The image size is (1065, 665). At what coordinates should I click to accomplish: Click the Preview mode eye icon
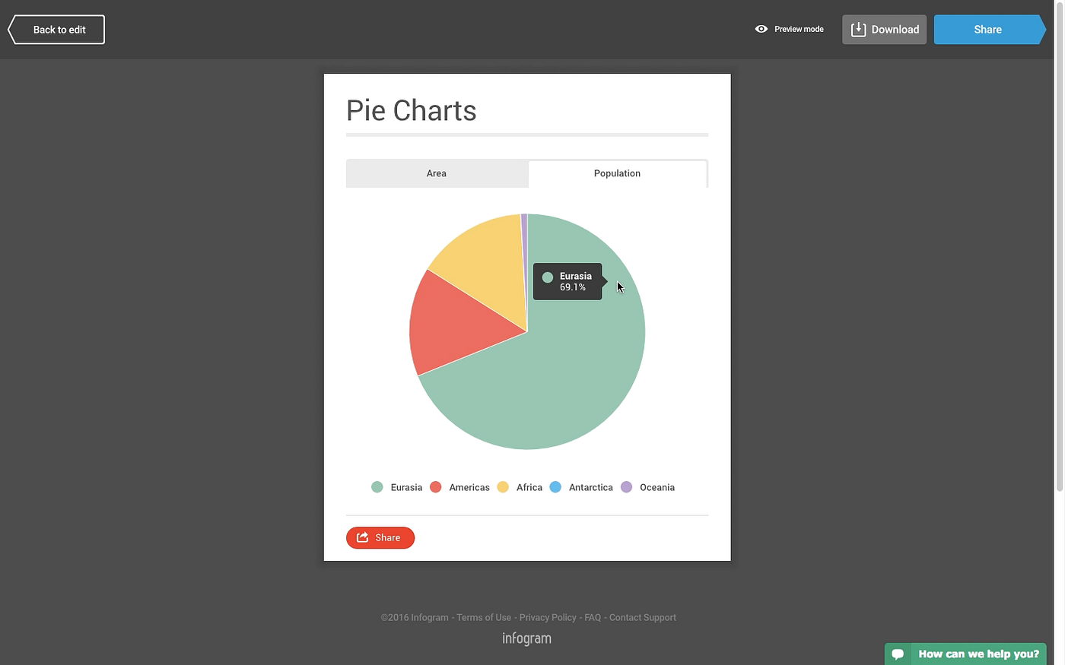point(761,28)
